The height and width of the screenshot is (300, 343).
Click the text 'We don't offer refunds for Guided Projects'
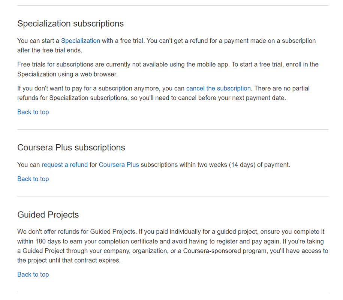tap(76, 232)
